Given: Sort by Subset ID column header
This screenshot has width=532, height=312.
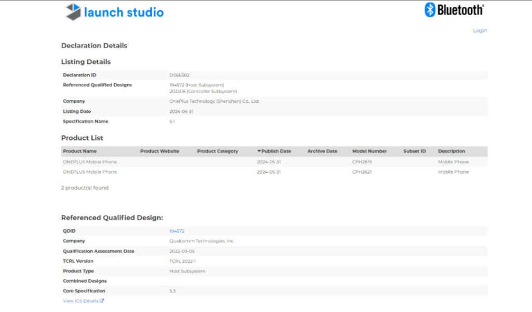Looking at the screenshot, I should point(415,151).
